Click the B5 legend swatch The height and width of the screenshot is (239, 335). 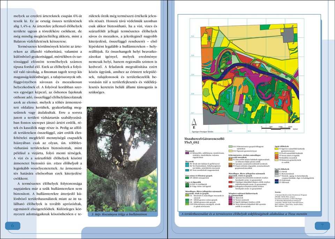point(187,170)
